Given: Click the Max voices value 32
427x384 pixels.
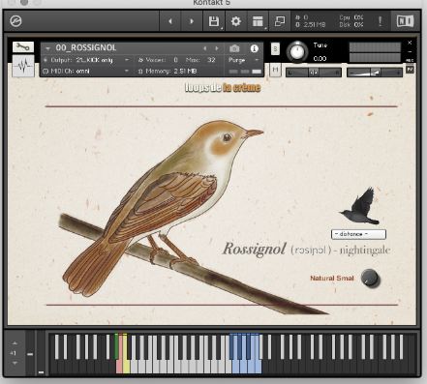Looking at the screenshot, I should pos(211,60).
